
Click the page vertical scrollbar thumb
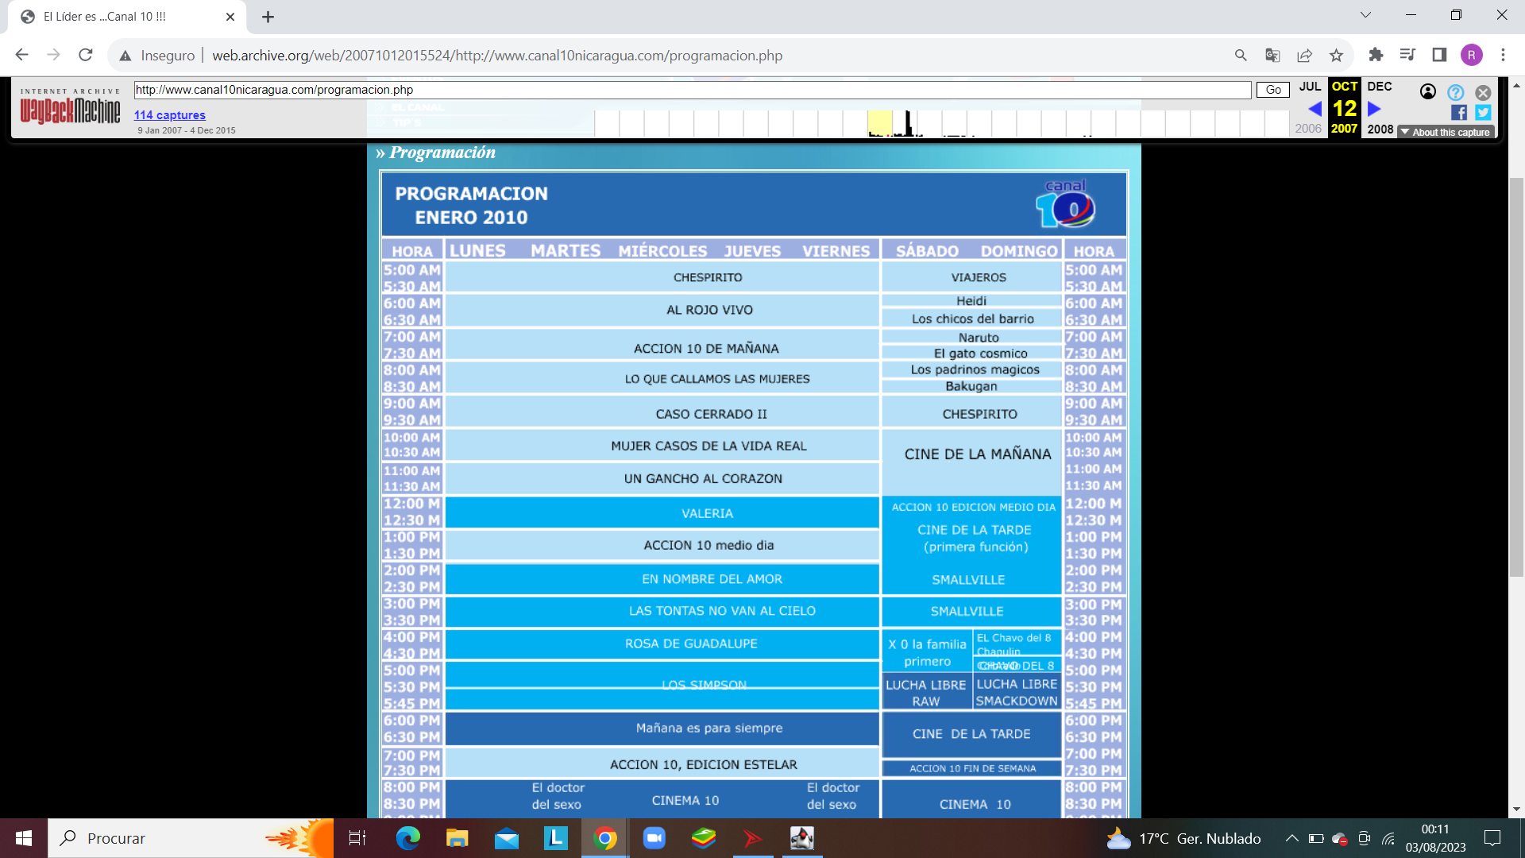click(x=1516, y=377)
